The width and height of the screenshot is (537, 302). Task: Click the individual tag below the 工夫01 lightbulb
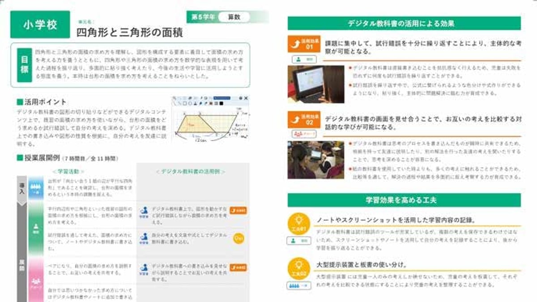tap(298, 240)
